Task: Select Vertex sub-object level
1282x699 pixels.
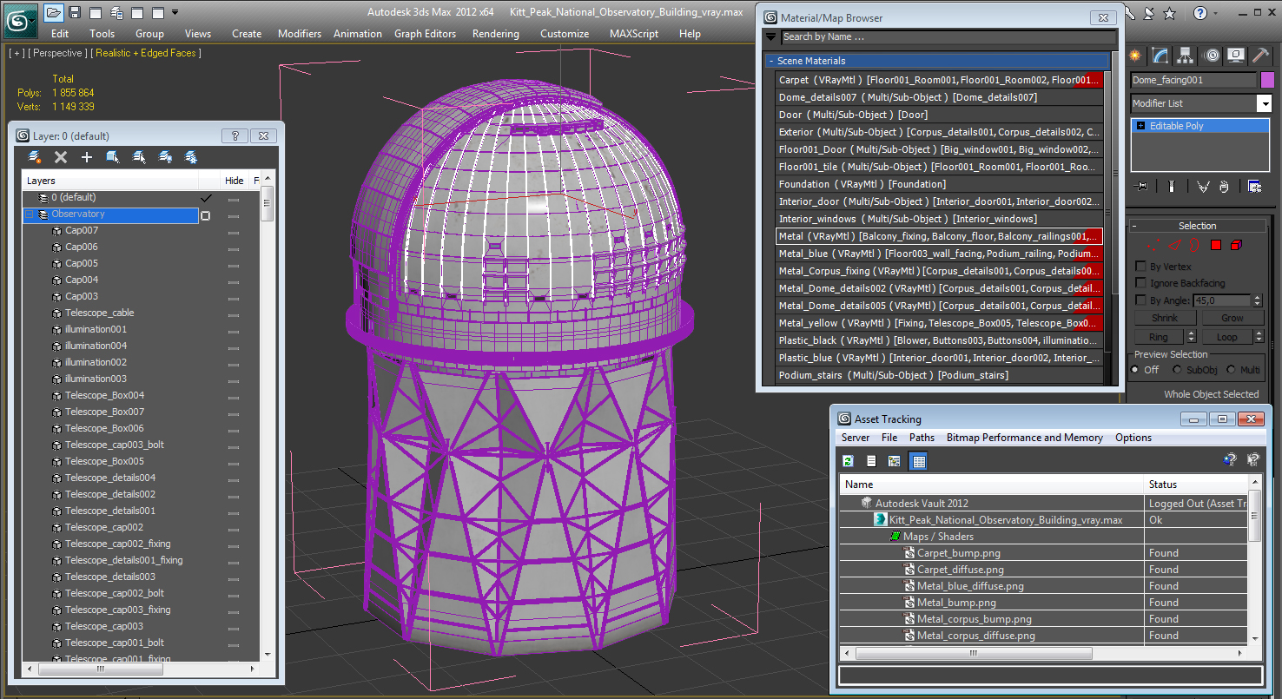Action: pos(1153,245)
